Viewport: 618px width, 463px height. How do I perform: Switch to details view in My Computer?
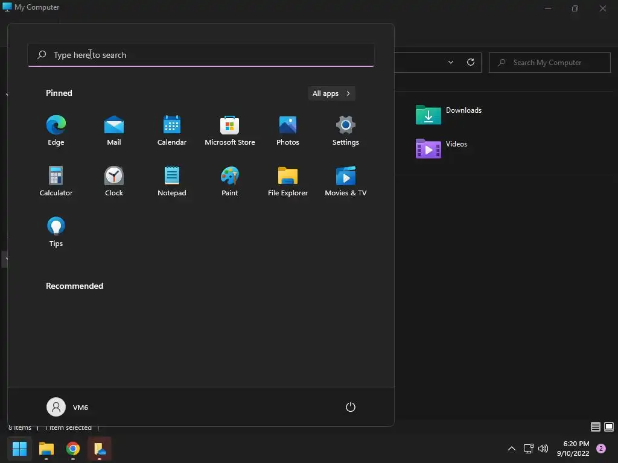tap(596, 426)
